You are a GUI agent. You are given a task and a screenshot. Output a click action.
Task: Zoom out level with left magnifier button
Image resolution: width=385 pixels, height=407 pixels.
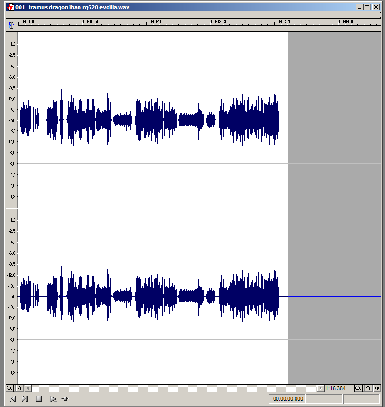(x=9, y=388)
